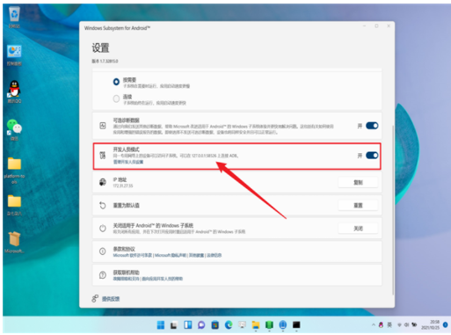Launch 腾讯QQ from the desktop
The height and width of the screenshot is (335, 451).
tap(14, 91)
